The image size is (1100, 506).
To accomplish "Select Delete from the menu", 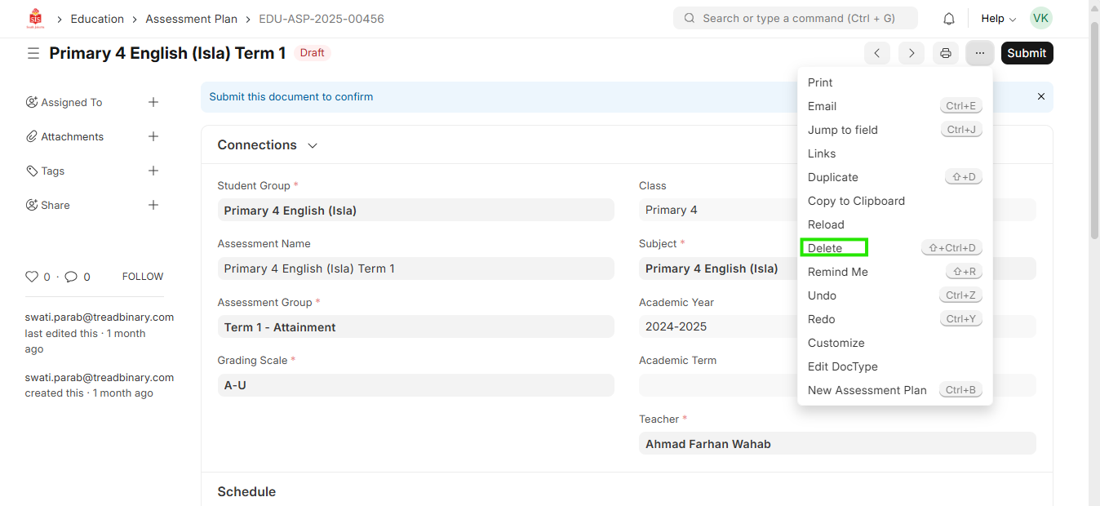I will (x=825, y=248).
